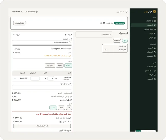Click the close register button

tap(20, 23)
